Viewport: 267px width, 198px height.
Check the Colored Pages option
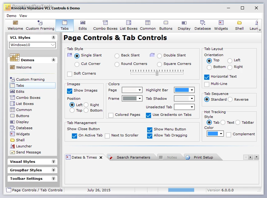111,115
